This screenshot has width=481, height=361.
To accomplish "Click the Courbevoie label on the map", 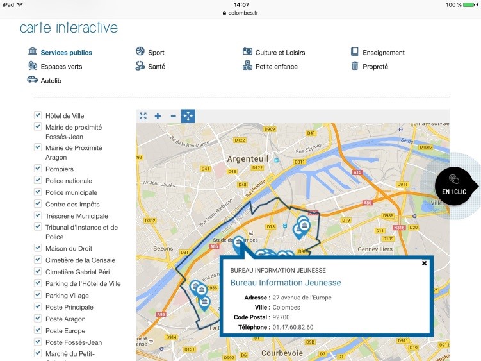I will pyautogui.click(x=282, y=353).
